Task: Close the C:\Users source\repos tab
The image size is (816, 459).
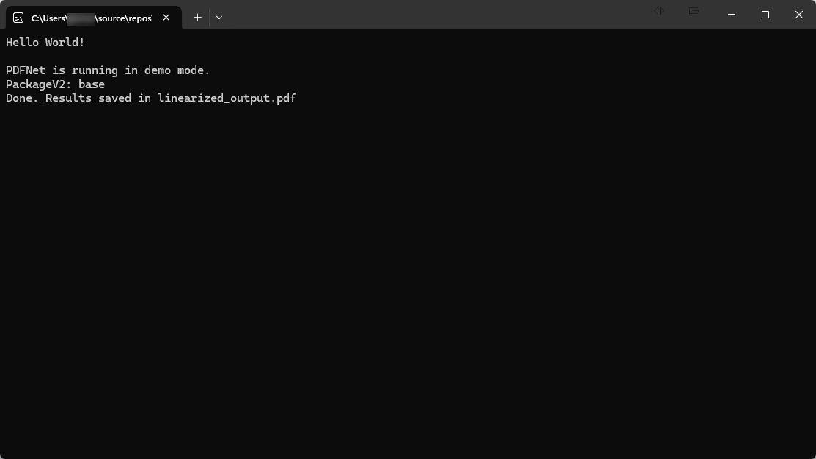Action: (166, 18)
